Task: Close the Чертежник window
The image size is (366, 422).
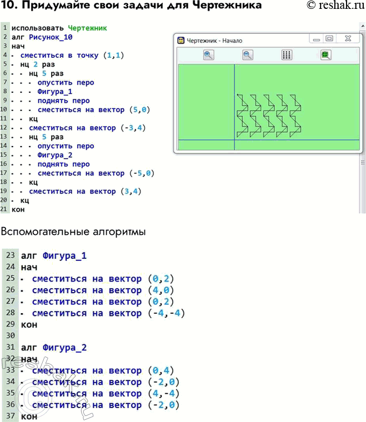Action: click(348, 39)
